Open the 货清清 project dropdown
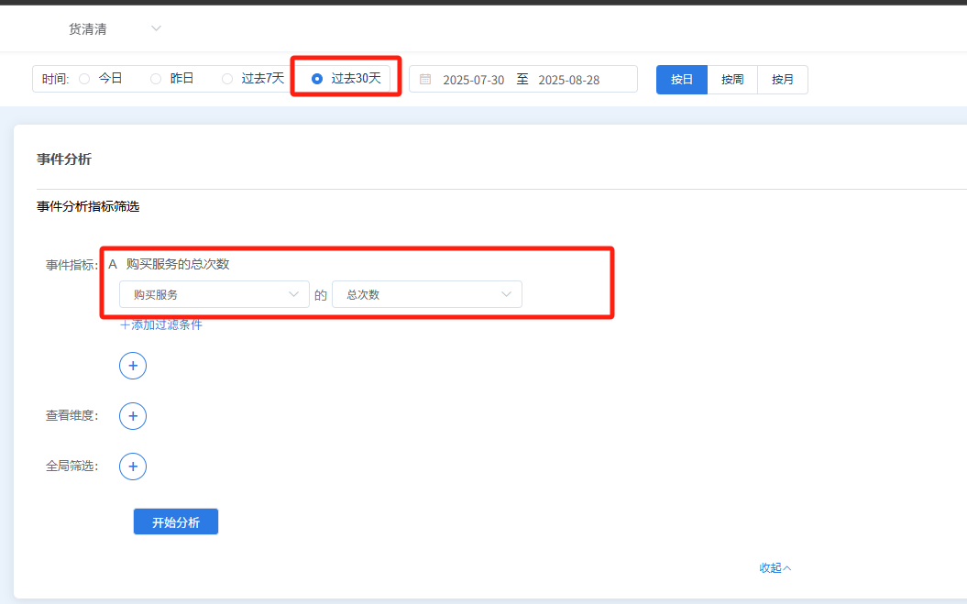The height and width of the screenshot is (604, 967). tap(115, 29)
